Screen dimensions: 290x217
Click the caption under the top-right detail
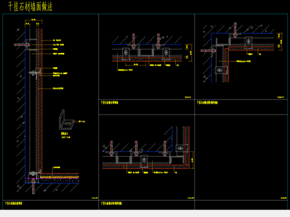click(x=207, y=102)
